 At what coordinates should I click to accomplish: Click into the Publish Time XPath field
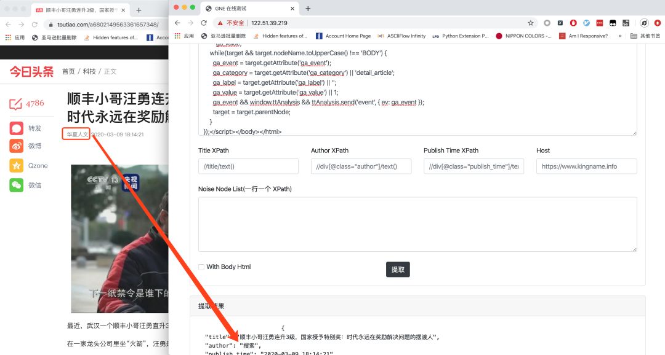coord(474,166)
